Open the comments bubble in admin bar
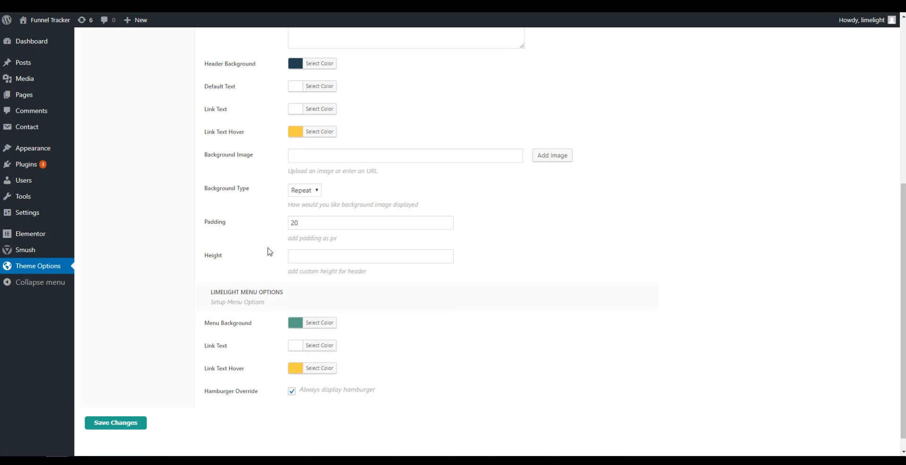This screenshot has height=465, width=906. click(104, 20)
